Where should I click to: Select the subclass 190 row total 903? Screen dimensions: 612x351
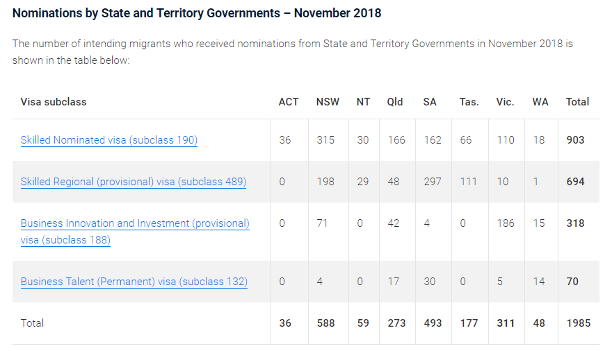[x=575, y=140]
